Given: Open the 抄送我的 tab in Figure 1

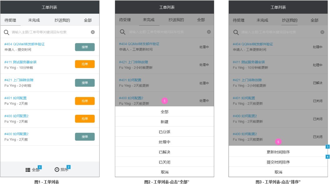Looking at the screenshot, I should 62,20.
